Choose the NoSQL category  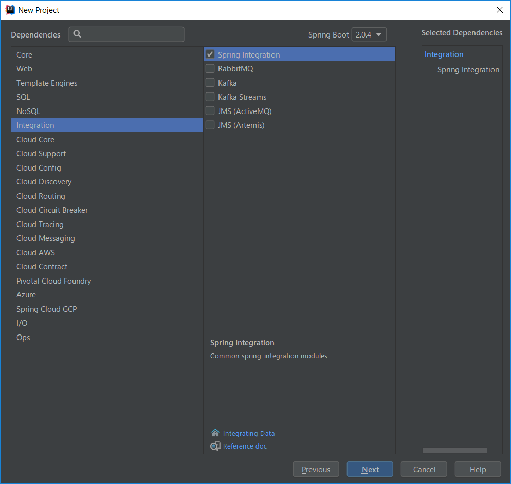point(107,111)
